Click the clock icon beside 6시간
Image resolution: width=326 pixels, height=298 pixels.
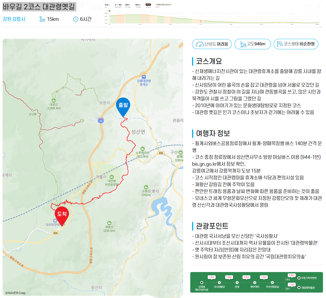[76, 19]
